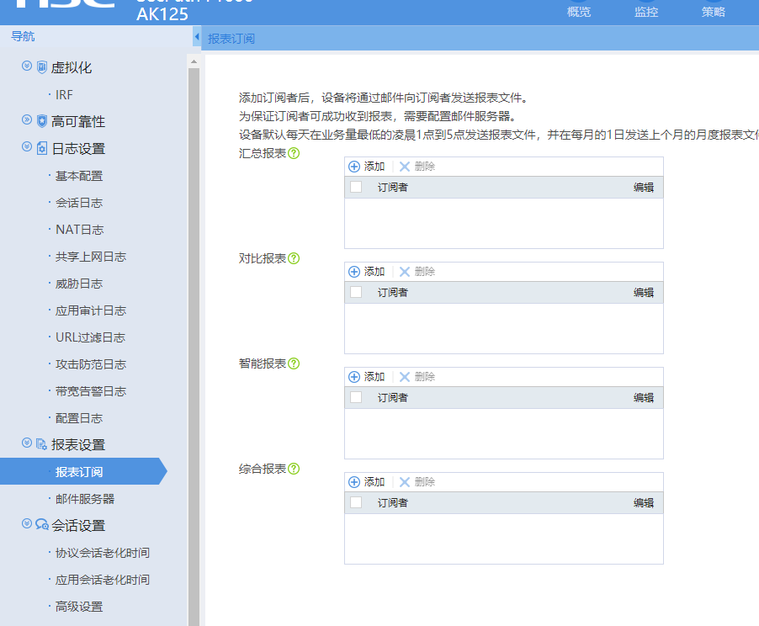Open IRF in navigation tree
This screenshot has width=759, height=626.
click(64, 95)
